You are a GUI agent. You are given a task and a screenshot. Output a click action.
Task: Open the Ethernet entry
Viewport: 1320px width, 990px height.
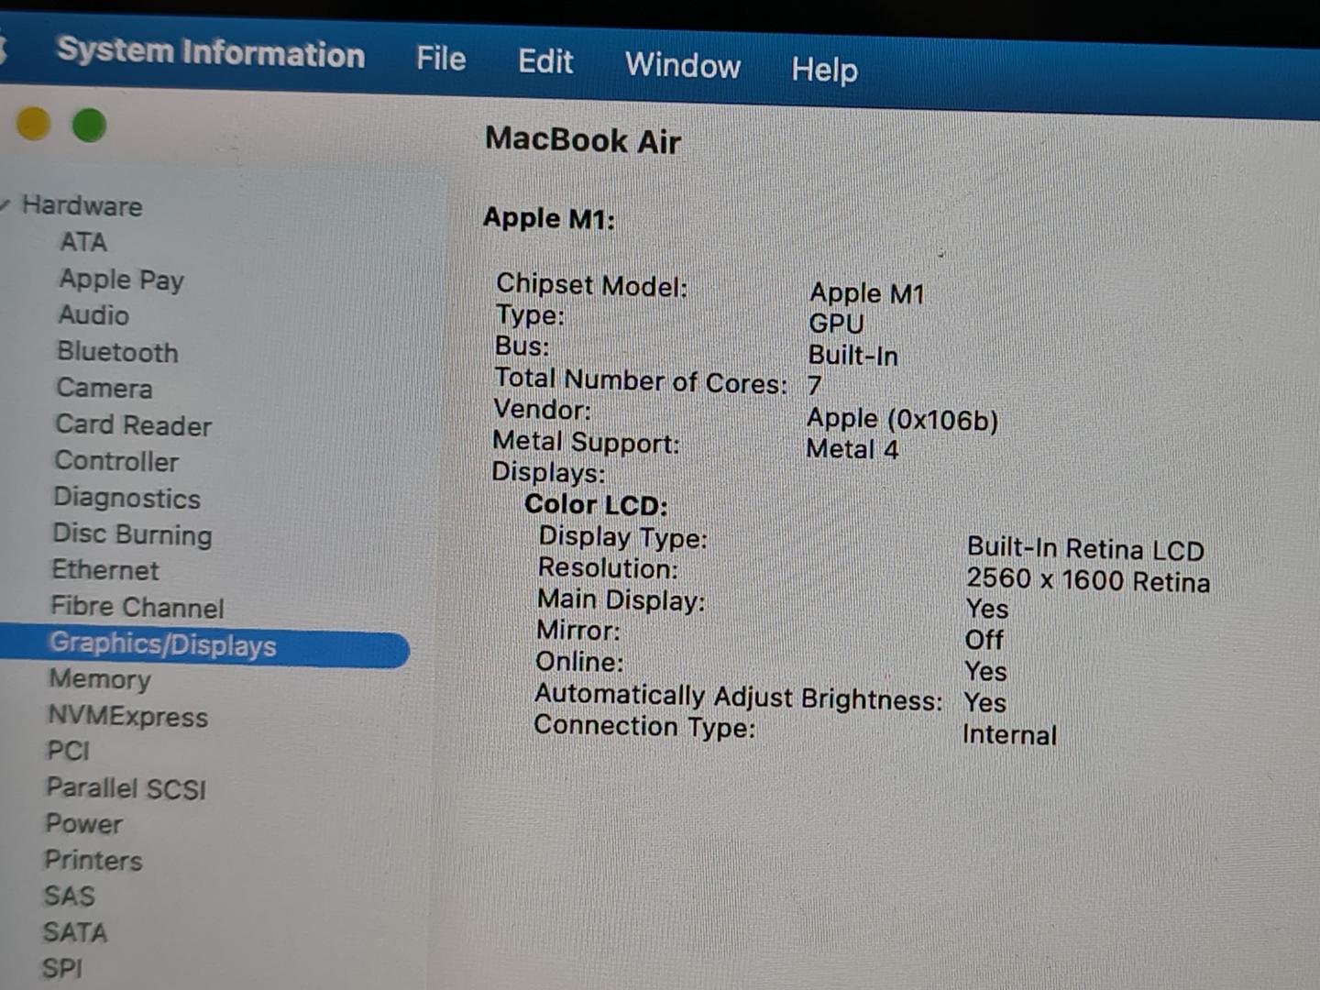coord(105,570)
